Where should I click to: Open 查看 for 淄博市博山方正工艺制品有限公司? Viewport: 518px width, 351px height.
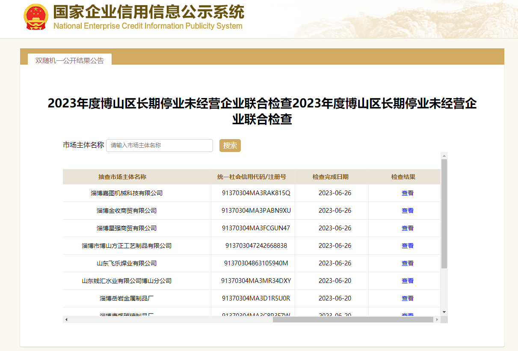[x=407, y=246]
